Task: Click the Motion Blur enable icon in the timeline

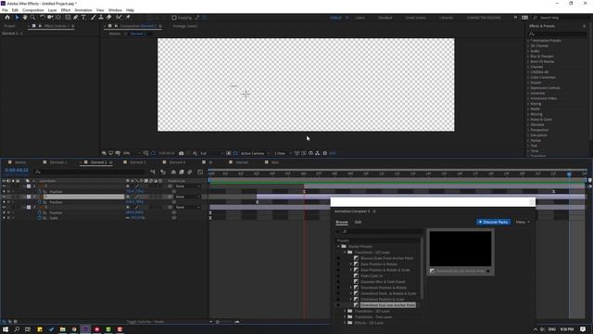Action: (x=189, y=172)
